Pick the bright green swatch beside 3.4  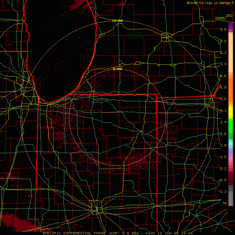tap(231, 126)
